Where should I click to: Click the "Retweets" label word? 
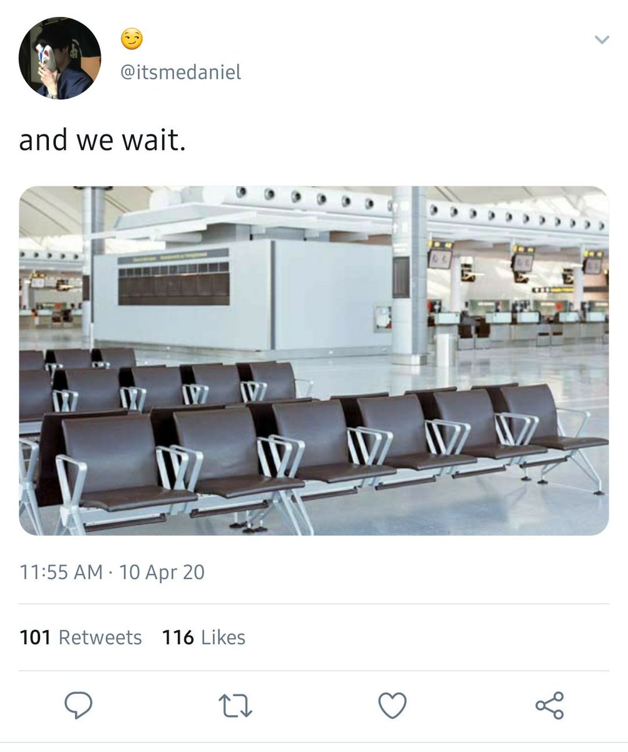[100, 637]
